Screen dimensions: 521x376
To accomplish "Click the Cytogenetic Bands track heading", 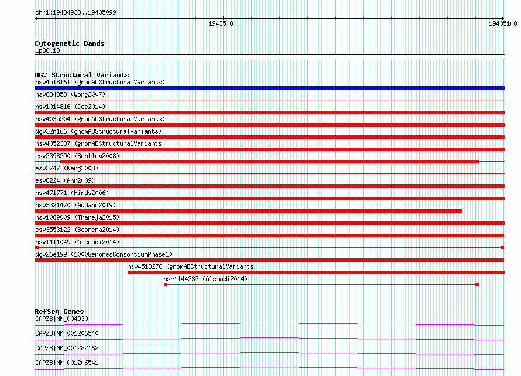I will [70, 43].
